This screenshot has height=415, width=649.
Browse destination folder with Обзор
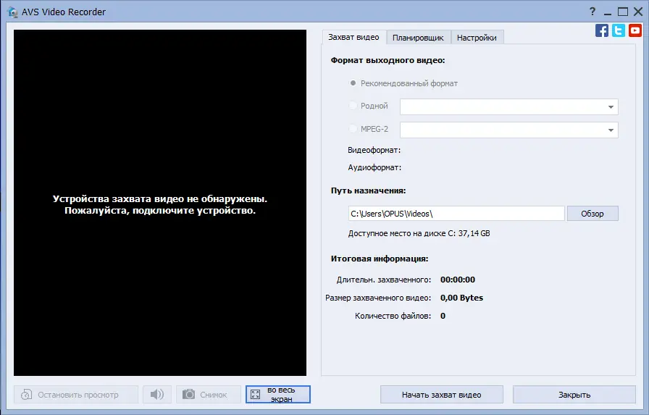point(593,214)
